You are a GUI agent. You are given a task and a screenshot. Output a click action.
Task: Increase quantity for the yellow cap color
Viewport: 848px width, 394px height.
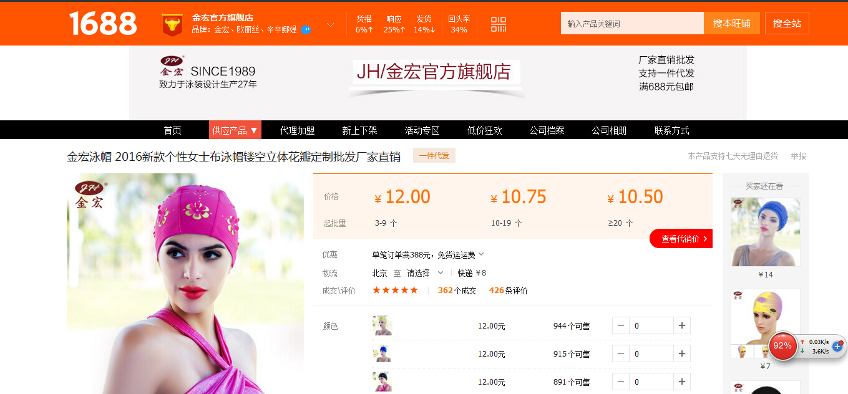pyautogui.click(x=681, y=325)
